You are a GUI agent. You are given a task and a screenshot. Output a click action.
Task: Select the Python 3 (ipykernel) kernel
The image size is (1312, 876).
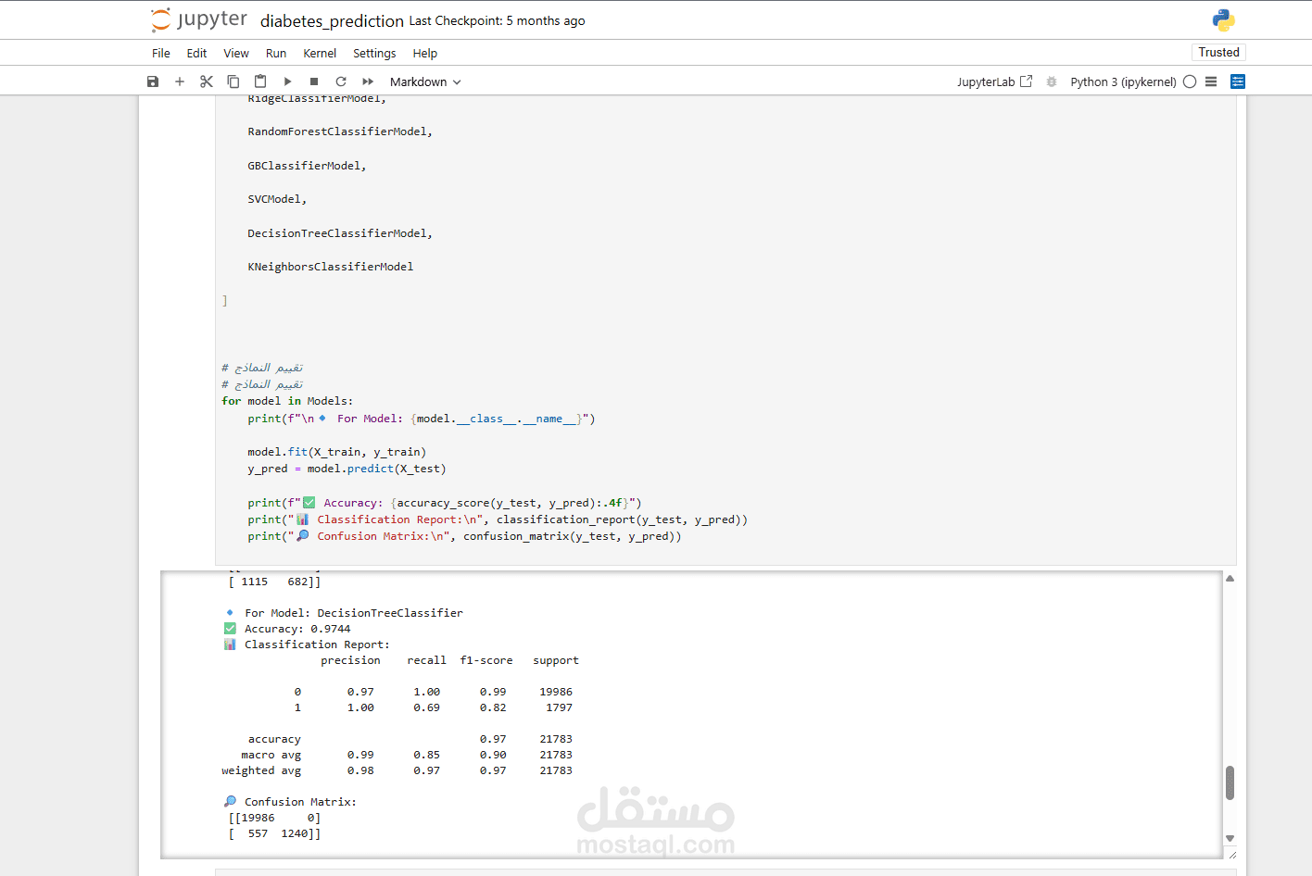[1123, 81]
